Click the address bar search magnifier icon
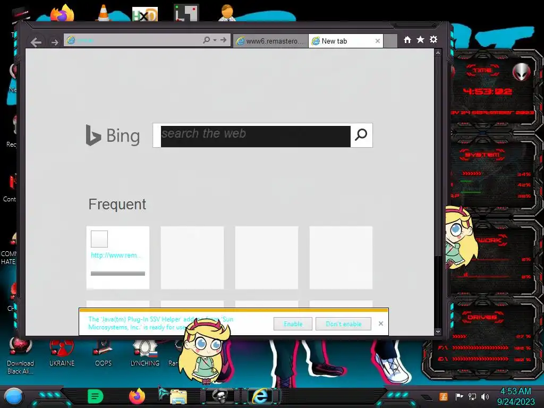Viewport: 544px width, 408px height. (x=207, y=40)
